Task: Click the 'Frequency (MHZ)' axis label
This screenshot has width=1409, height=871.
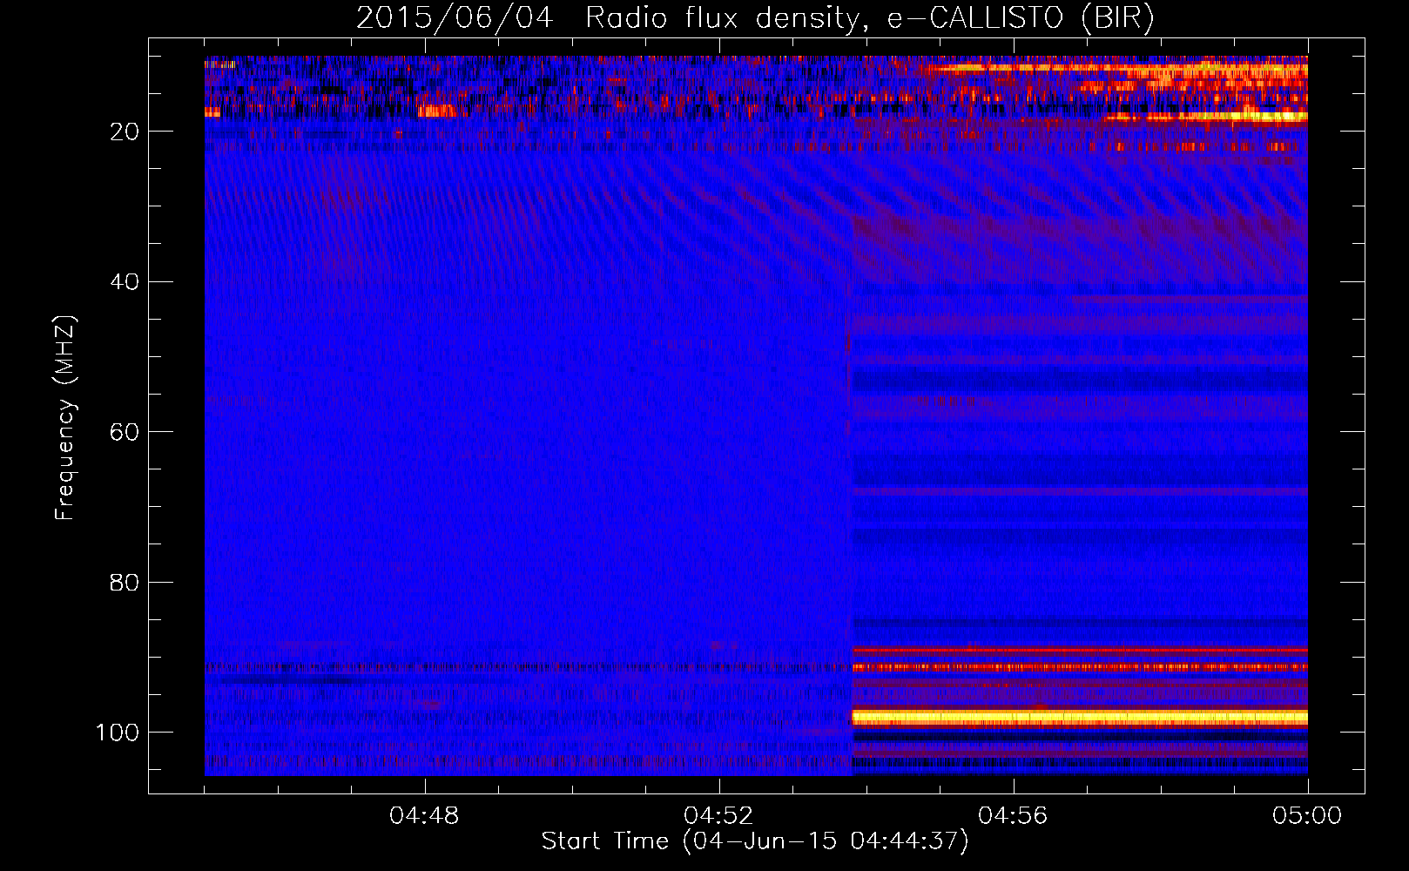Action: click(x=65, y=417)
